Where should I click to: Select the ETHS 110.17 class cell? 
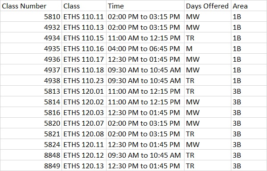click(x=84, y=59)
